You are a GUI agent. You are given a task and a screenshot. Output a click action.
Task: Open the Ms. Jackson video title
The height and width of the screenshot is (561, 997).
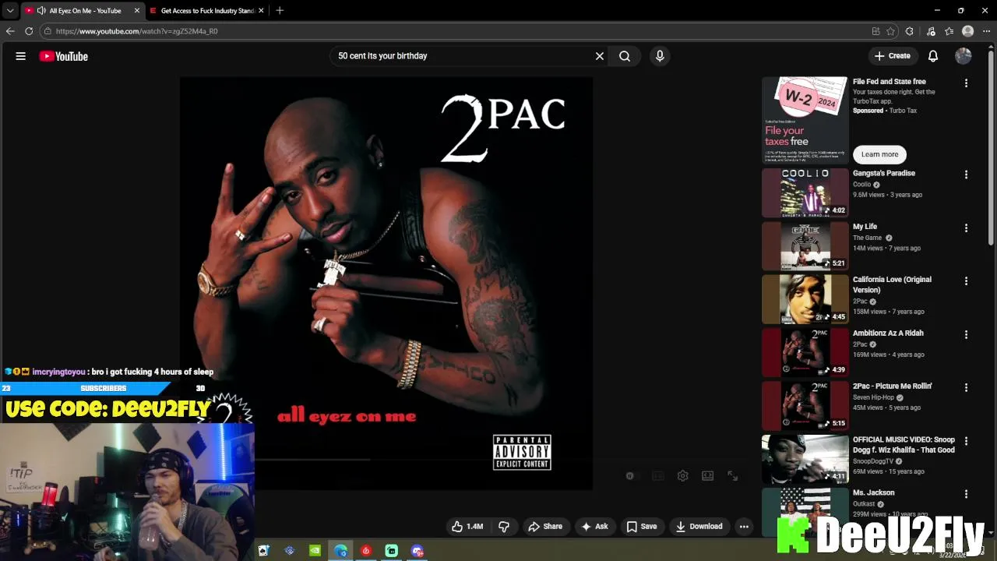point(873,492)
